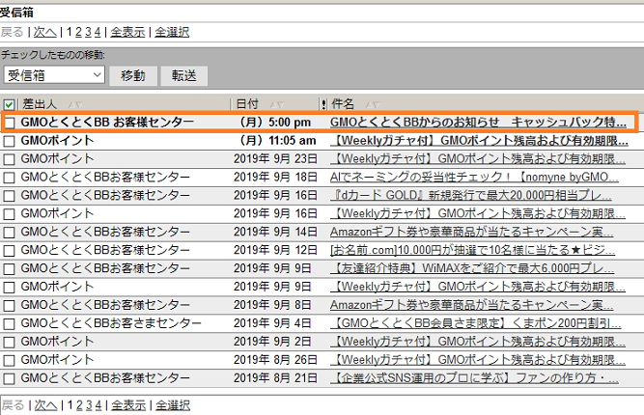644x415 pixels.
Task: Check the 5:00 pm GMOとくとくBB message
Action: [x=10, y=123]
